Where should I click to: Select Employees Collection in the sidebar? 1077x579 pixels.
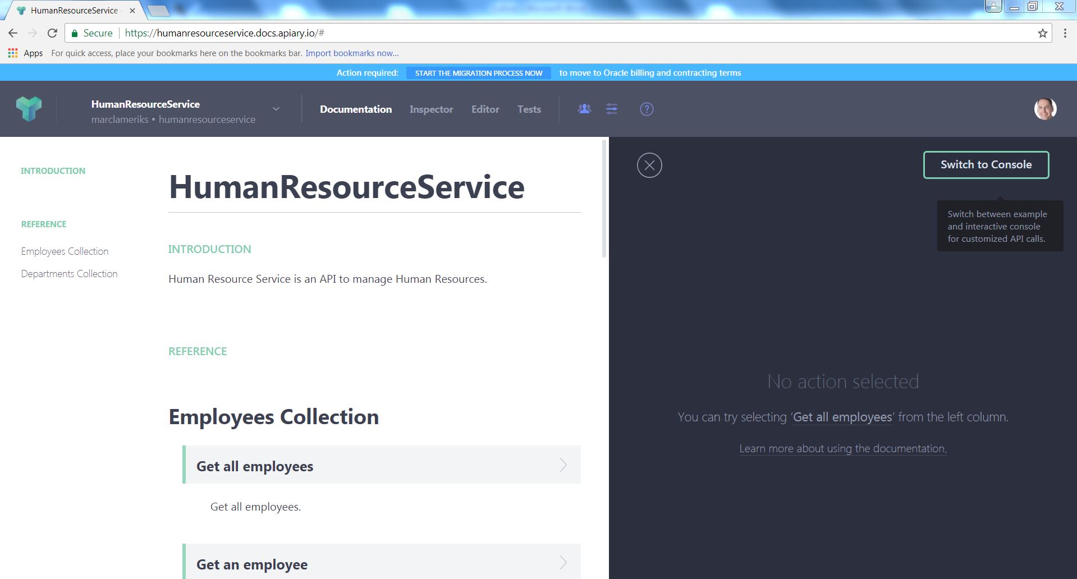[x=65, y=251]
